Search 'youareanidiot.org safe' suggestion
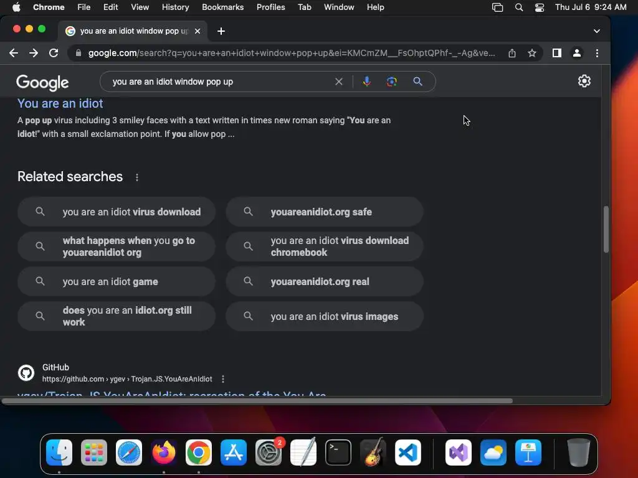This screenshot has height=478, width=638. pos(325,212)
